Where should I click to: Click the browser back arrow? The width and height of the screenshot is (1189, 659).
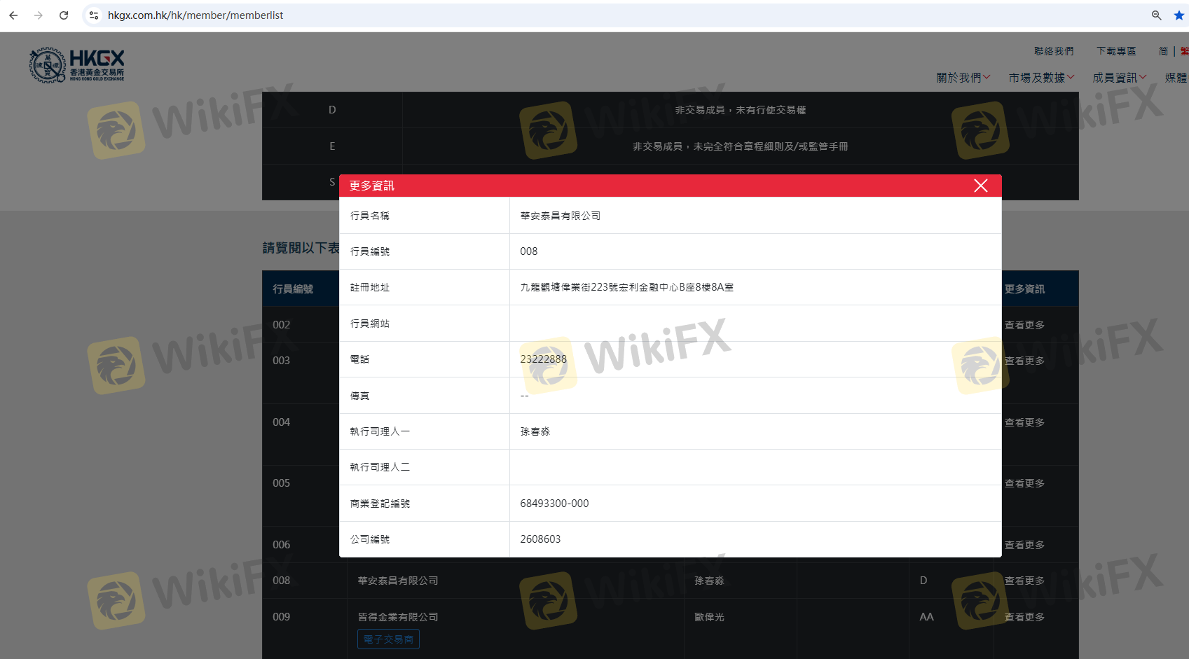coord(13,15)
